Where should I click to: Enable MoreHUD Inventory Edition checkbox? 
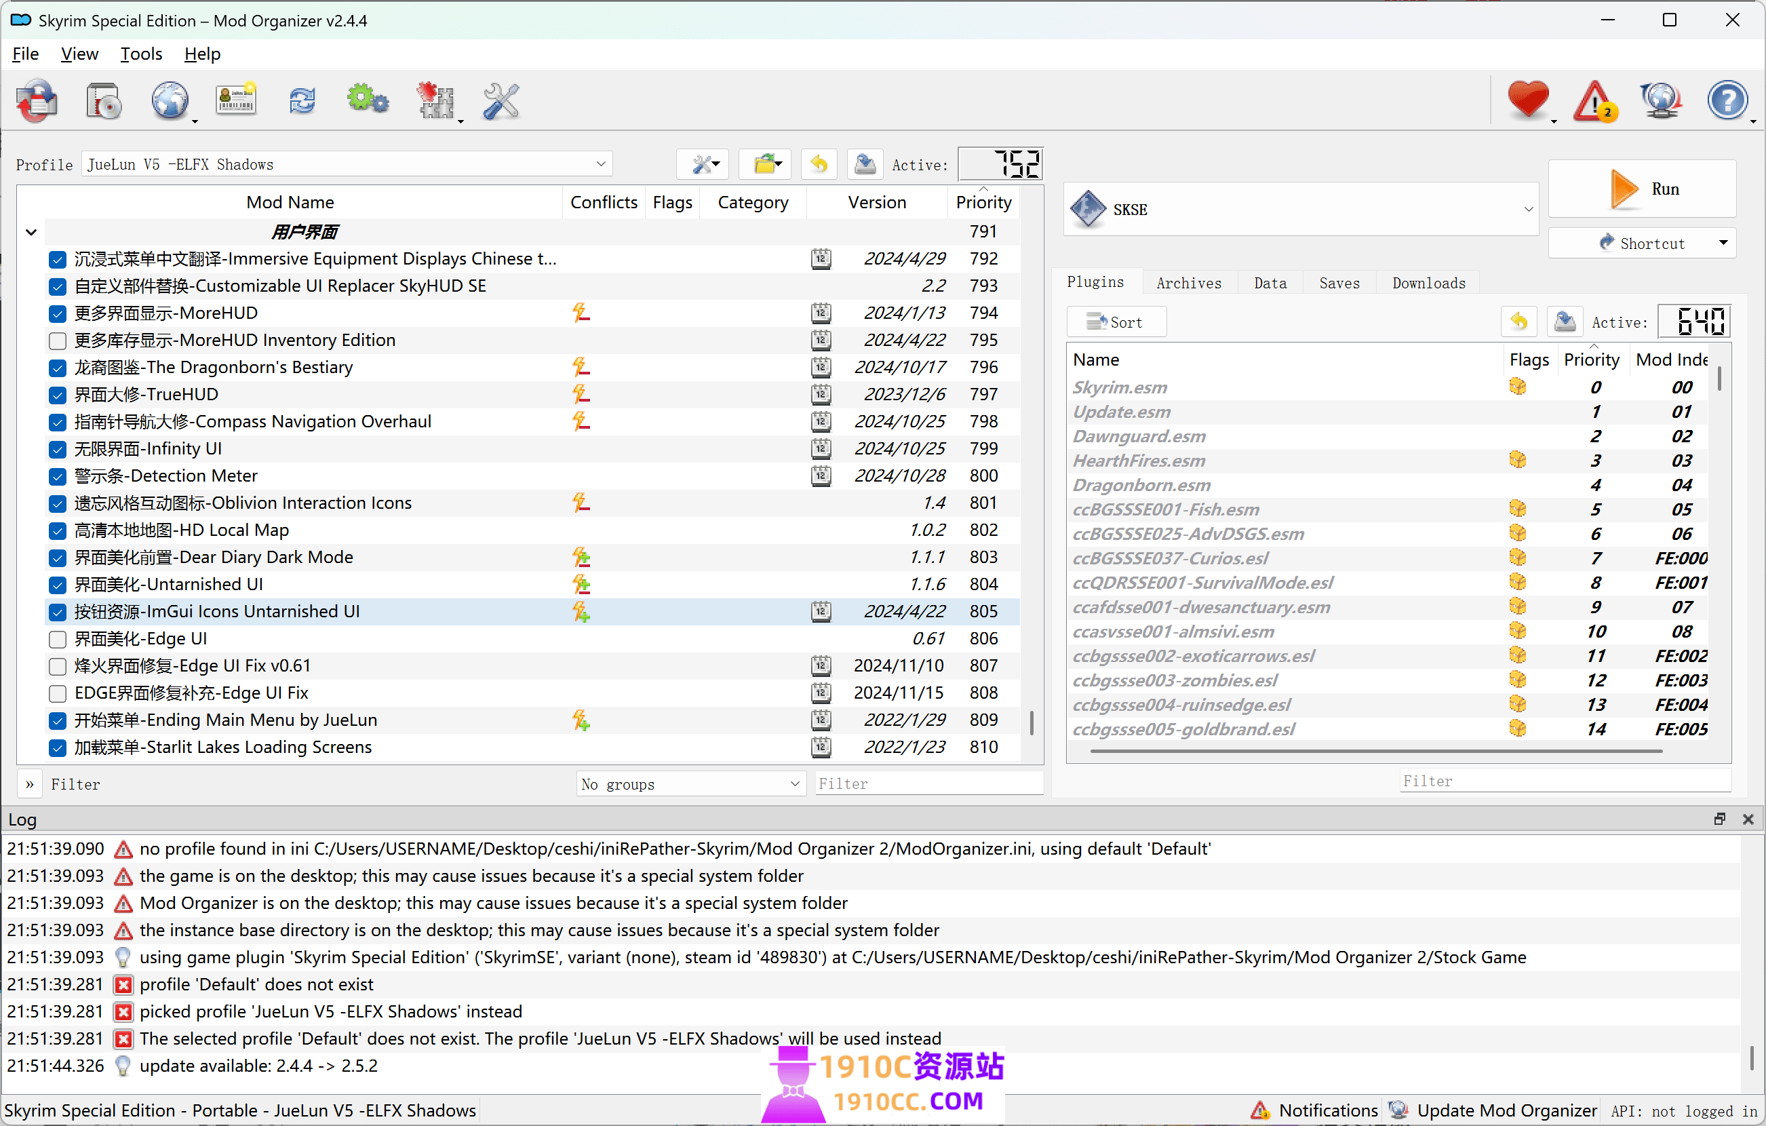tap(57, 341)
